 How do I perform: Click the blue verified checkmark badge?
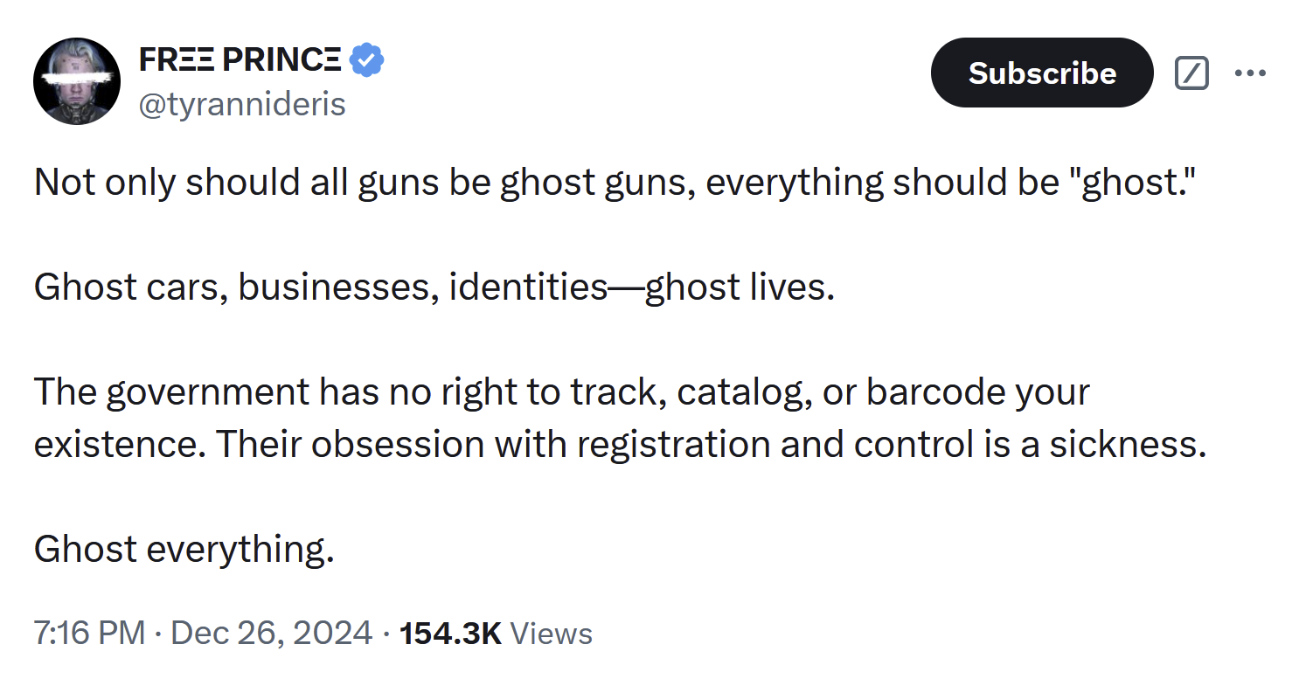pos(367,60)
